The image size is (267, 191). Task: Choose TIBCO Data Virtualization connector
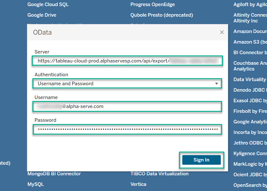click(x=159, y=174)
